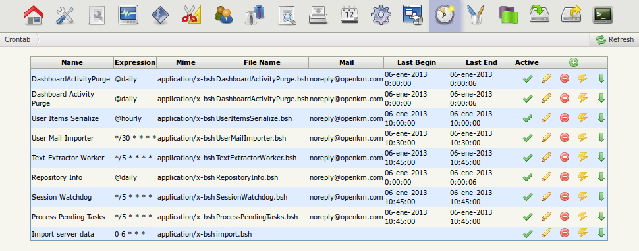Edit the DashboardActivityPurge task with pencil icon
The height and width of the screenshot is (251, 639).
click(x=546, y=78)
